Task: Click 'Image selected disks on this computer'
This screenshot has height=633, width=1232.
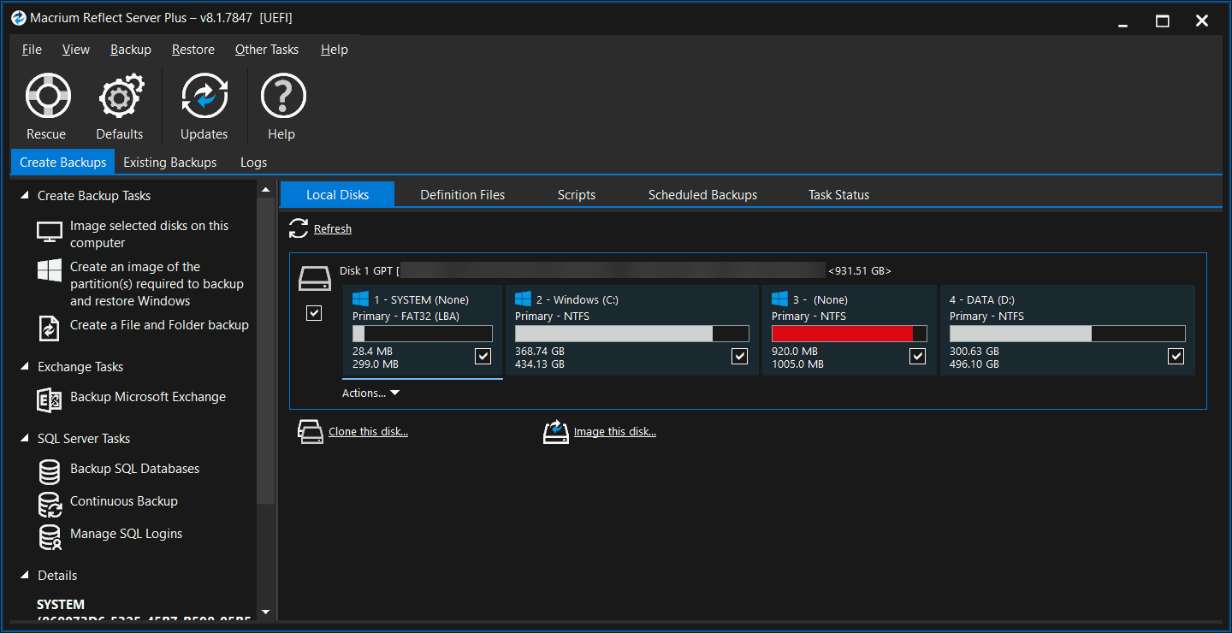Action: pyautogui.click(x=150, y=234)
